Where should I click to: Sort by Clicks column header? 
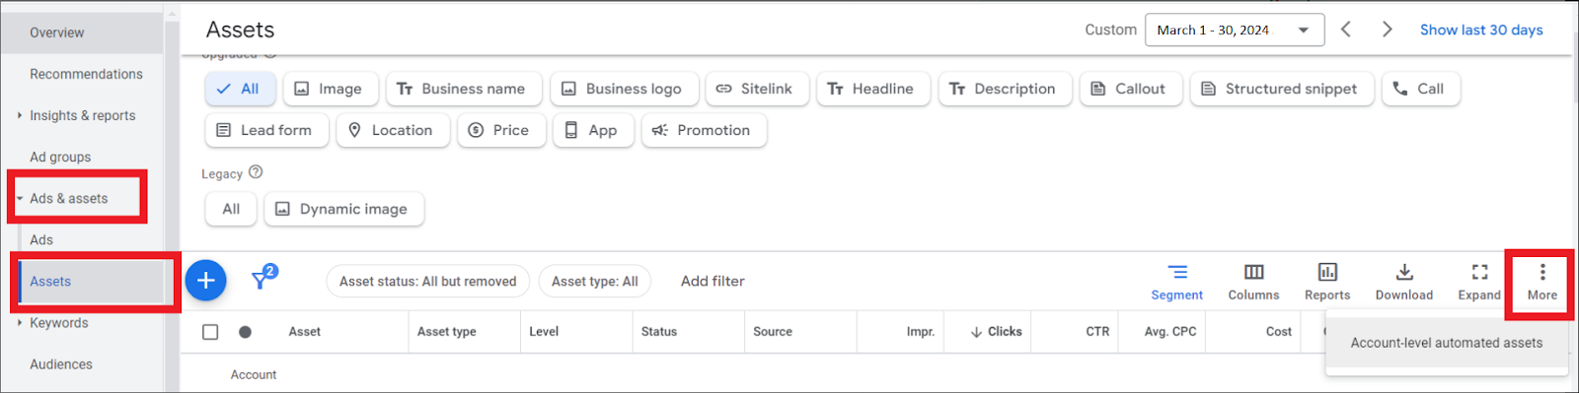coord(996,332)
